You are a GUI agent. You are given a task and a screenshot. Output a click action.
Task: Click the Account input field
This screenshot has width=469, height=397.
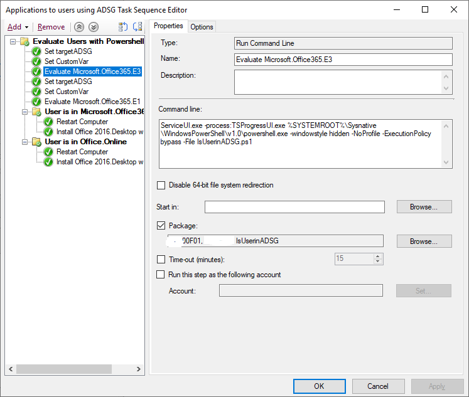pyautogui.click(x=301, y=290)
